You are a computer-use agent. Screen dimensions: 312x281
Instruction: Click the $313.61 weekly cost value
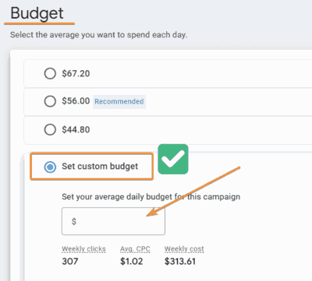(180, 262)
